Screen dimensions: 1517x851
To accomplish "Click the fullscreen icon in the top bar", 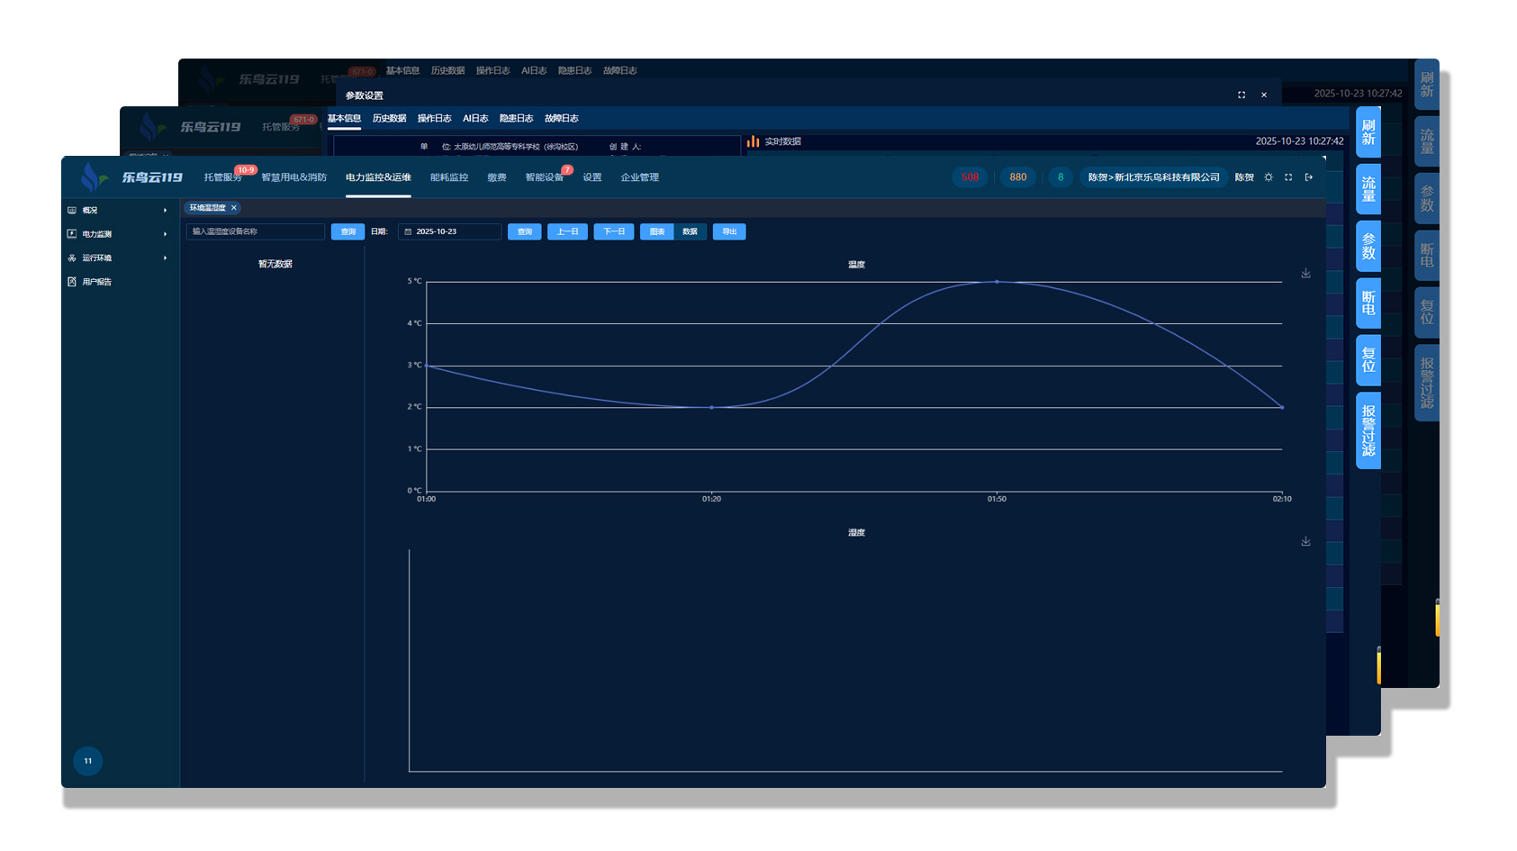I will tap(1288, 177).
